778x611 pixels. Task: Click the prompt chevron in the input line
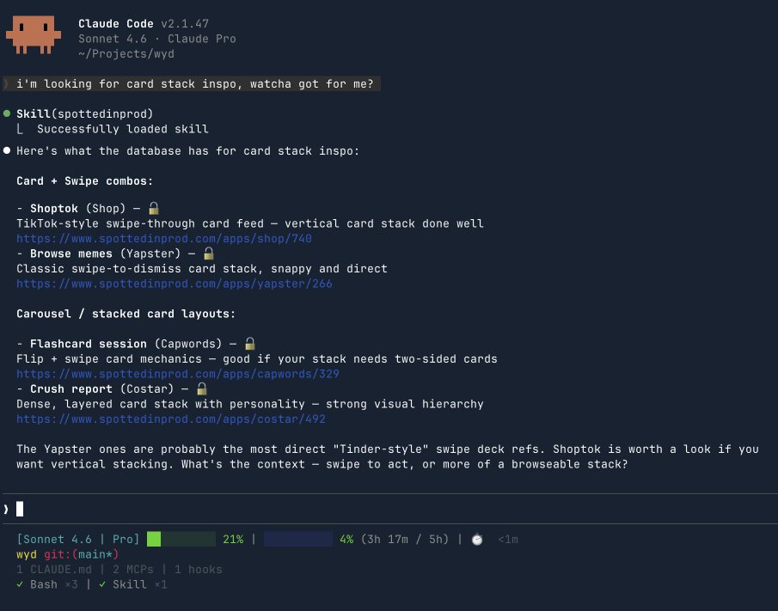click(x=6, y=509)
